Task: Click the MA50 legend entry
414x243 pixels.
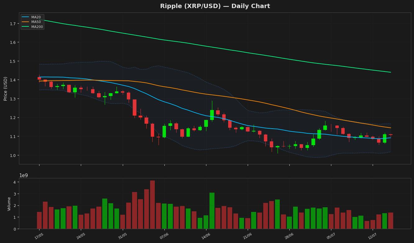Action: (x=31, y=22)
